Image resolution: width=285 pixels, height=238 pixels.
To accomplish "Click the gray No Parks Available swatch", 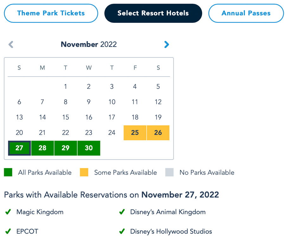I will [169, 172].
